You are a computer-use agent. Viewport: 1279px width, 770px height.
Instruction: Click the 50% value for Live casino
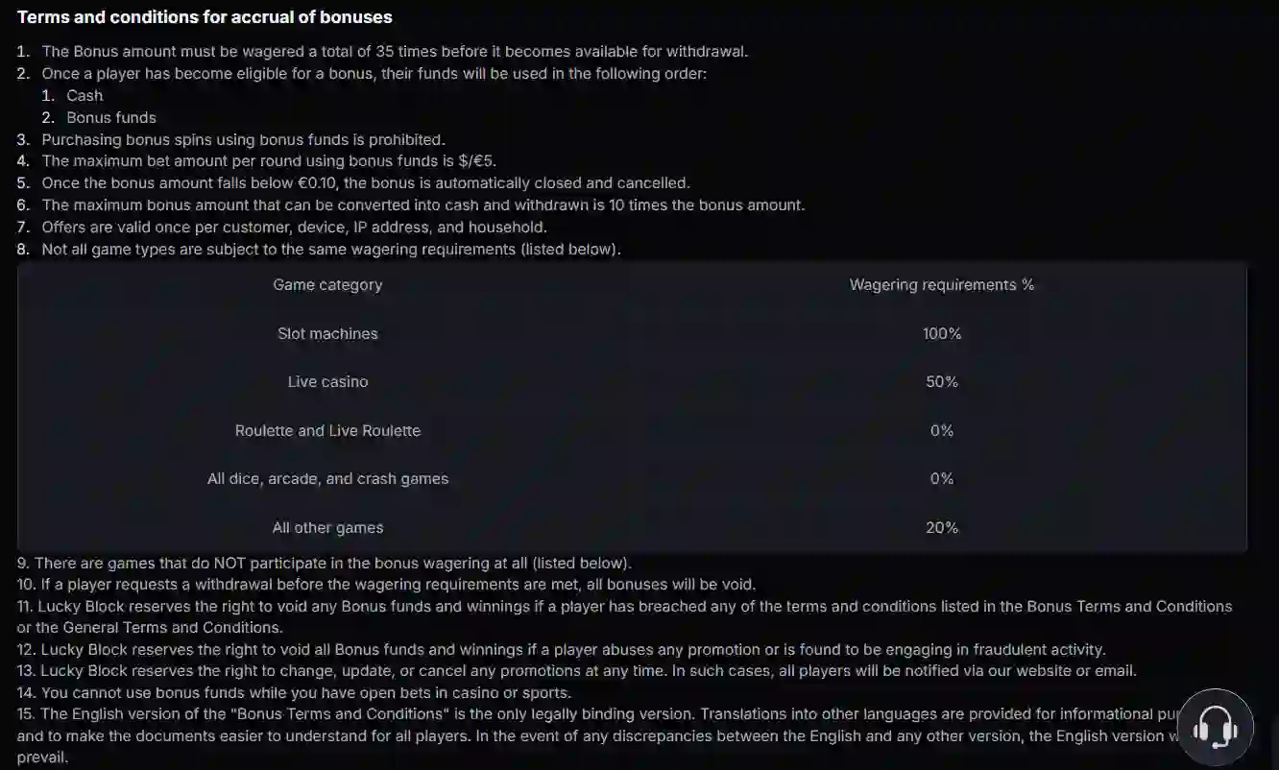[x=942, y=381]
